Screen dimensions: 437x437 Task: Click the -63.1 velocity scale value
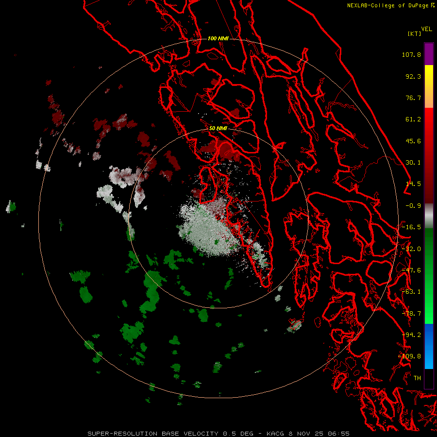(x=411, y=292)
